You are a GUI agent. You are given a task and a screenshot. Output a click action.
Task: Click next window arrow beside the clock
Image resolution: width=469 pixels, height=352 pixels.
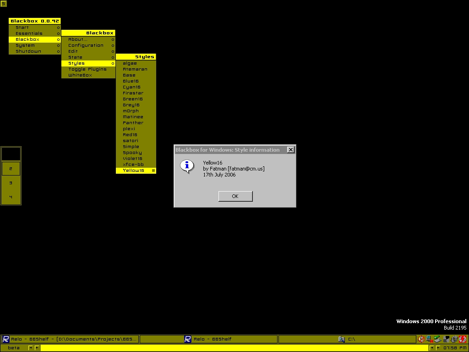tap(438, 348)
